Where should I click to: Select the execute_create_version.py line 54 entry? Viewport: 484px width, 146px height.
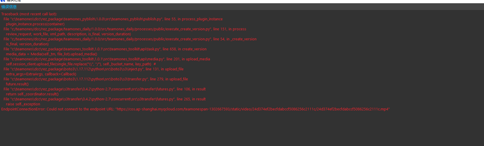pos(130,39)
